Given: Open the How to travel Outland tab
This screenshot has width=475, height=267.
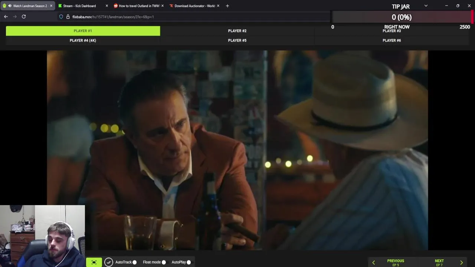Looking at the screenshot, I should (139, 6).
